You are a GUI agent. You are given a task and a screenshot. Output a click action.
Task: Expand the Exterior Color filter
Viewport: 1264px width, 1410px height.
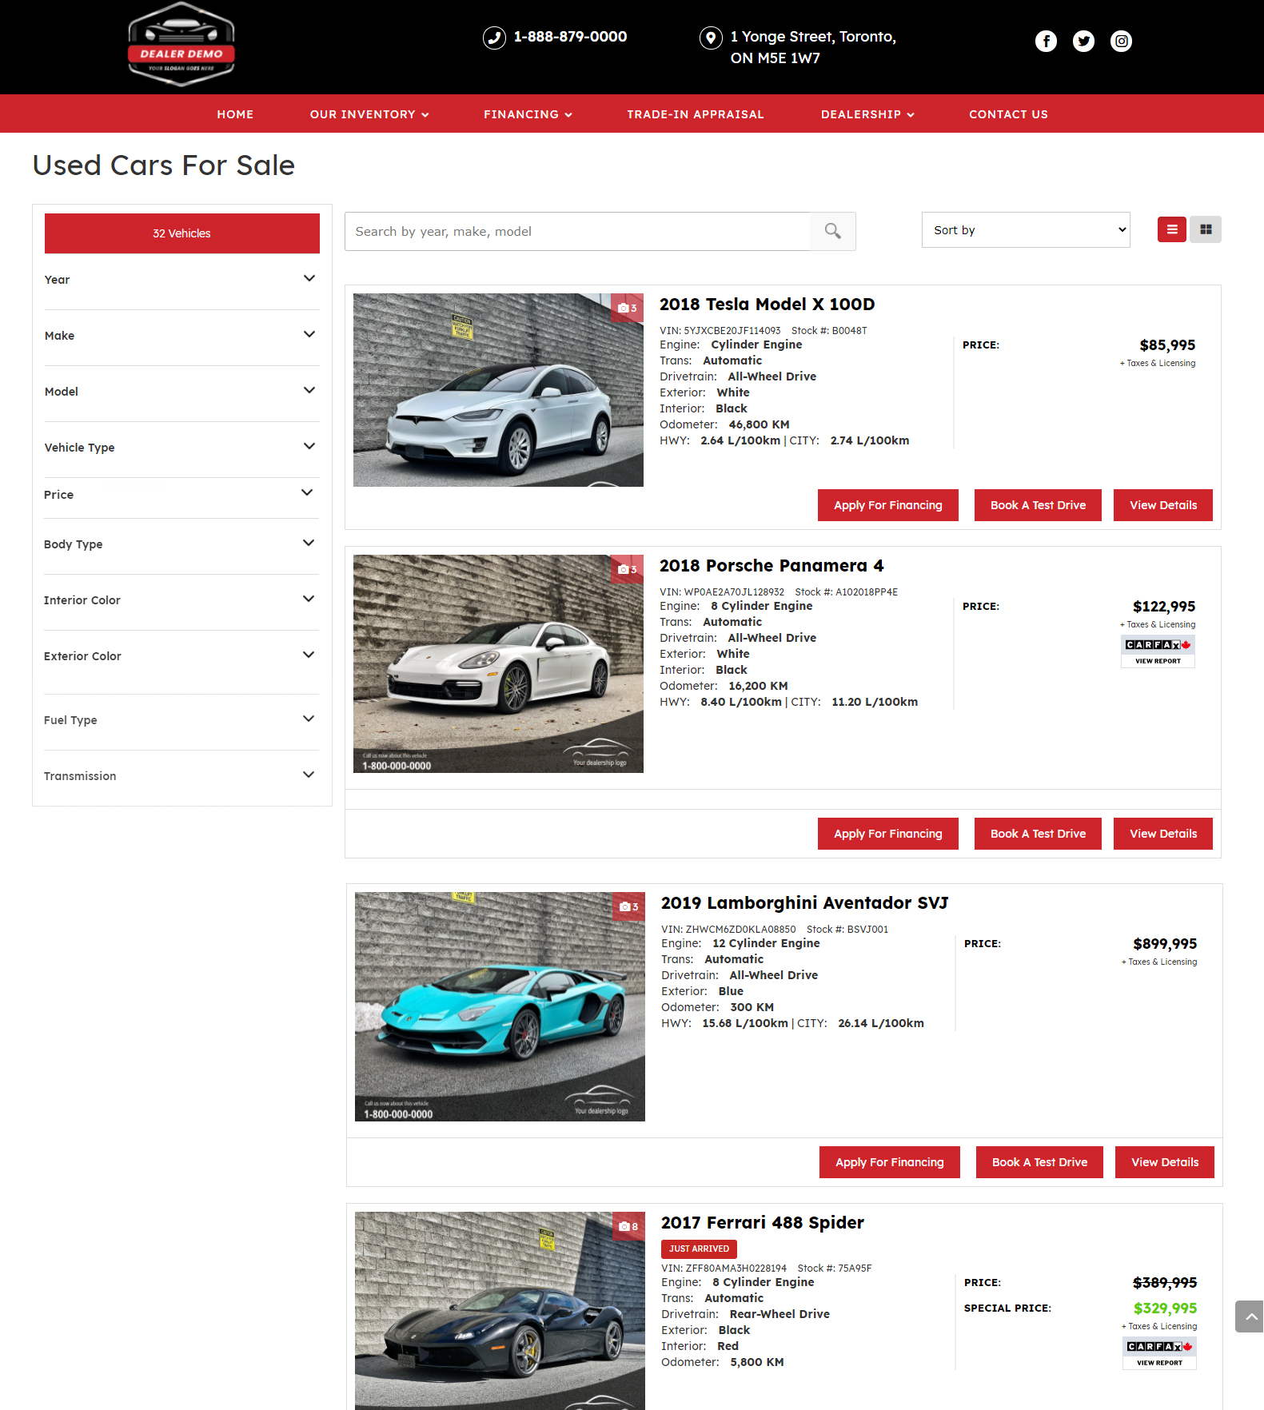point(181,656)
